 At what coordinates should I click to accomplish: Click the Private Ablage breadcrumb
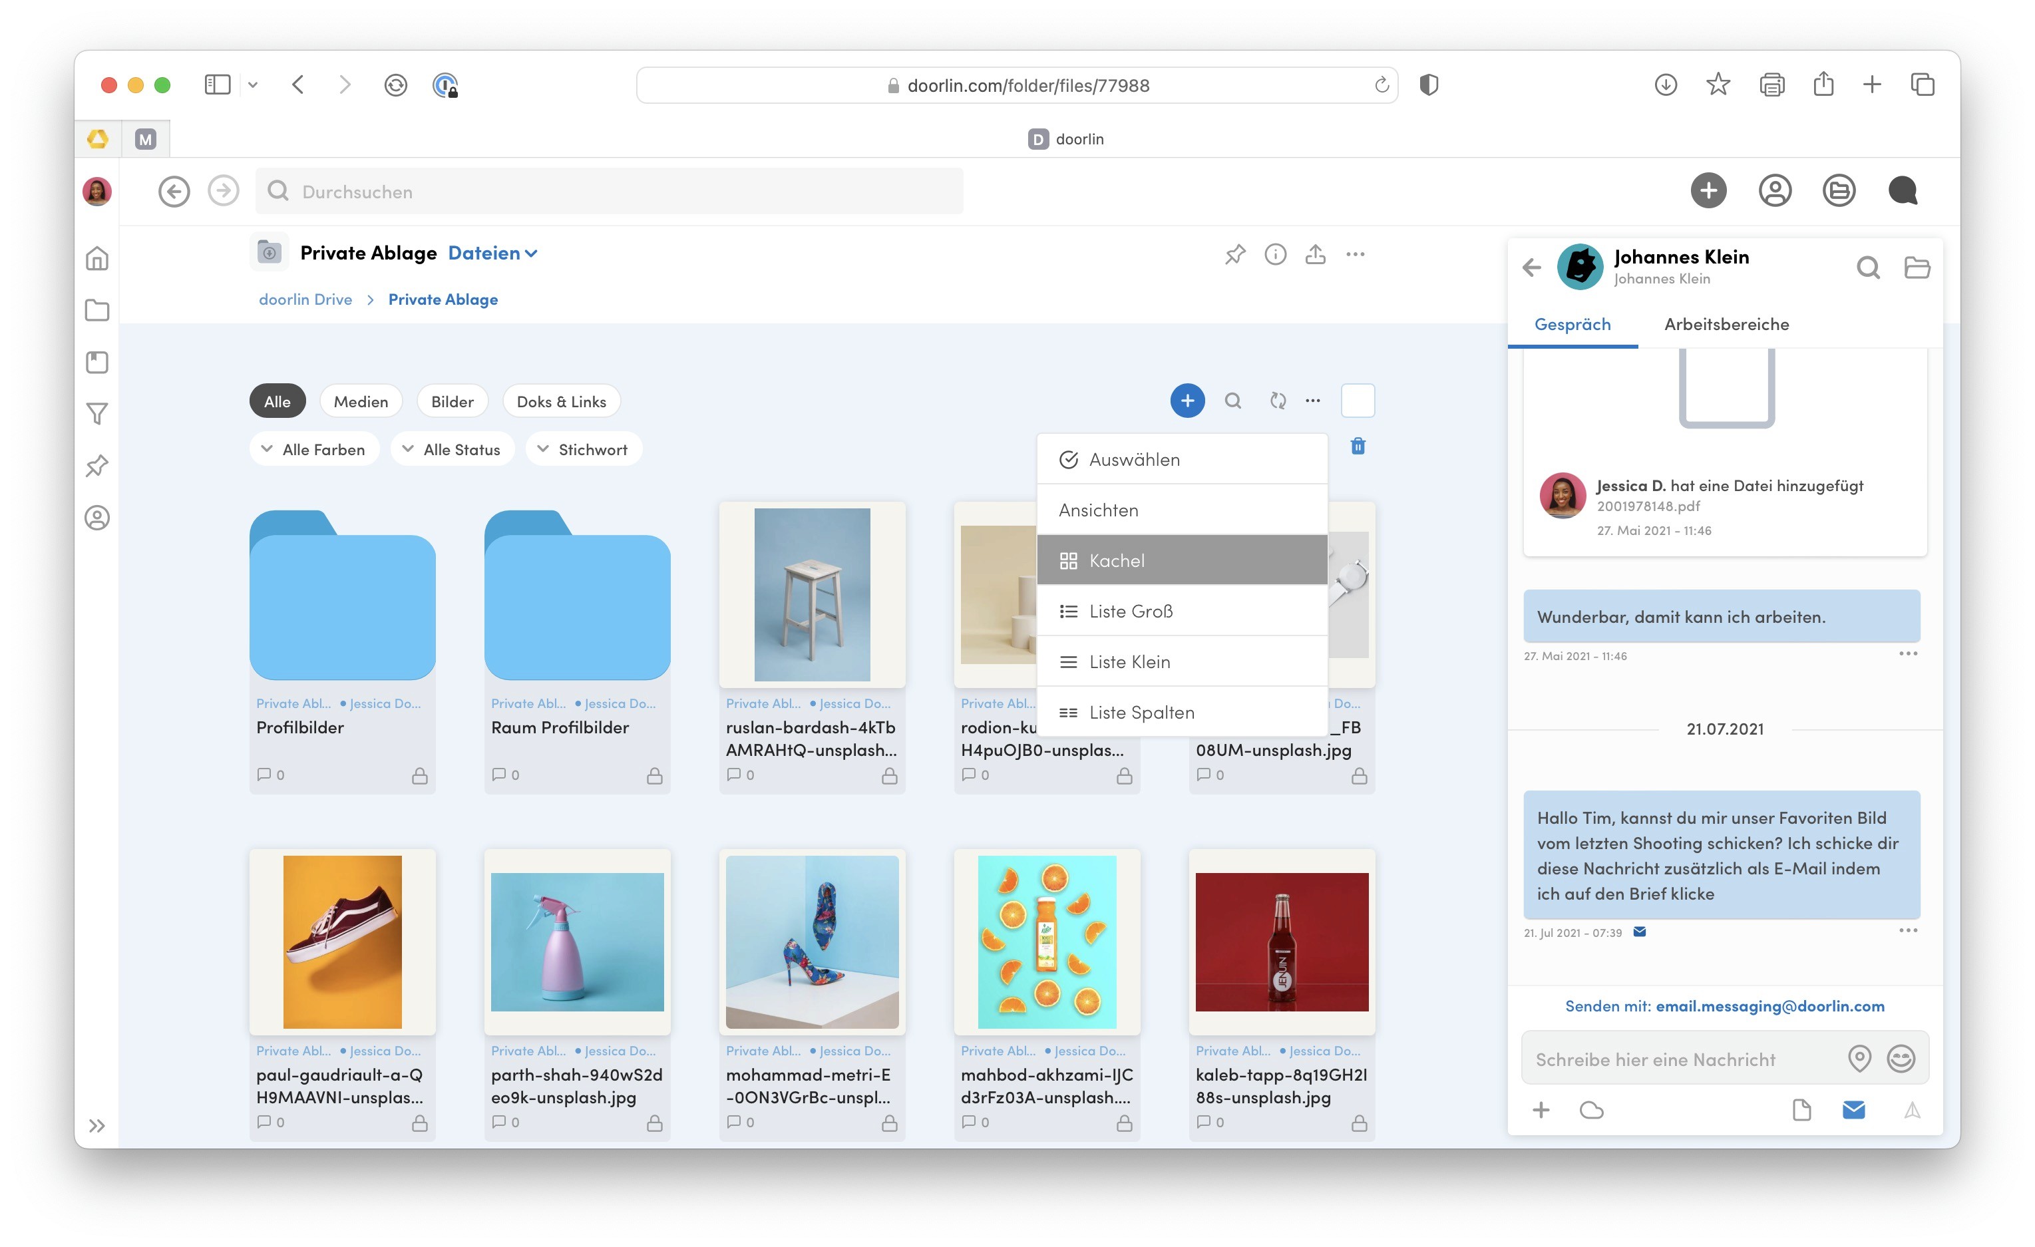click(x=443, y=299)
